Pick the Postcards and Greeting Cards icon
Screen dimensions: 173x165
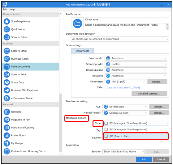click(x=7, y=151)
